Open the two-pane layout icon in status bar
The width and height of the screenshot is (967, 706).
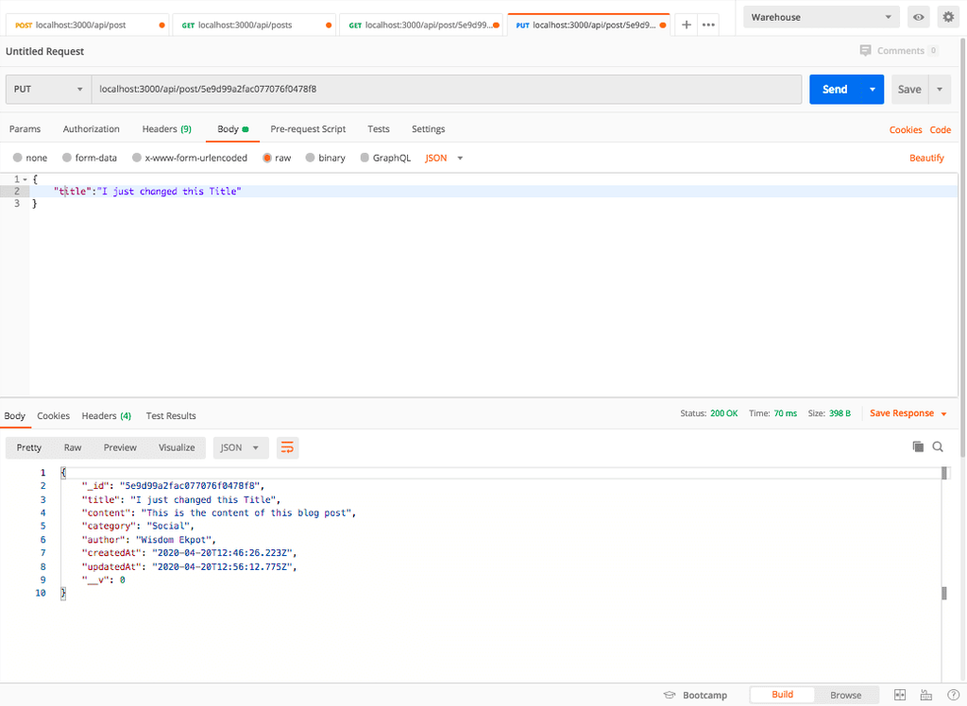click(900, 695)
